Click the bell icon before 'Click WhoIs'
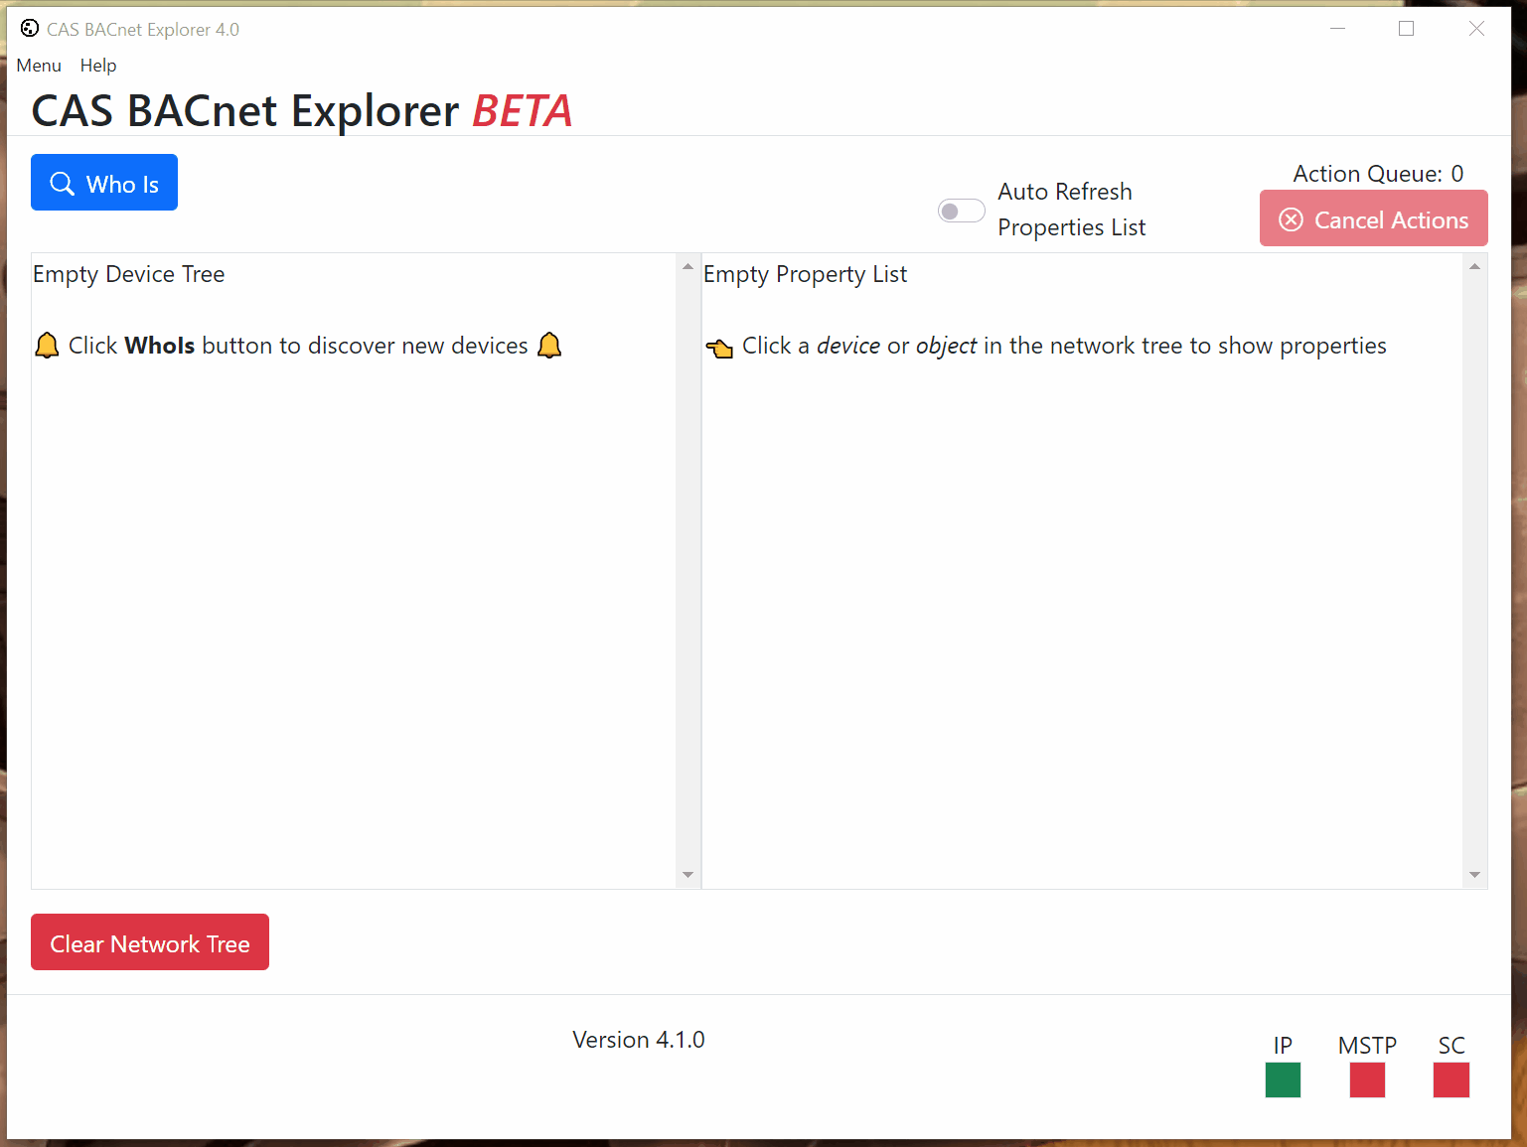1527x1147 pixels. [x=47, y=346]
